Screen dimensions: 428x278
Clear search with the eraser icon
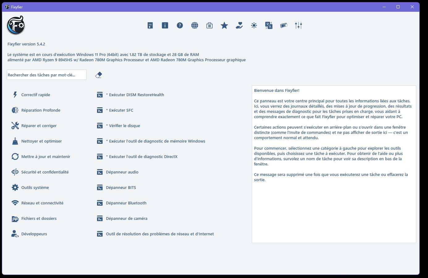[99, 75]
